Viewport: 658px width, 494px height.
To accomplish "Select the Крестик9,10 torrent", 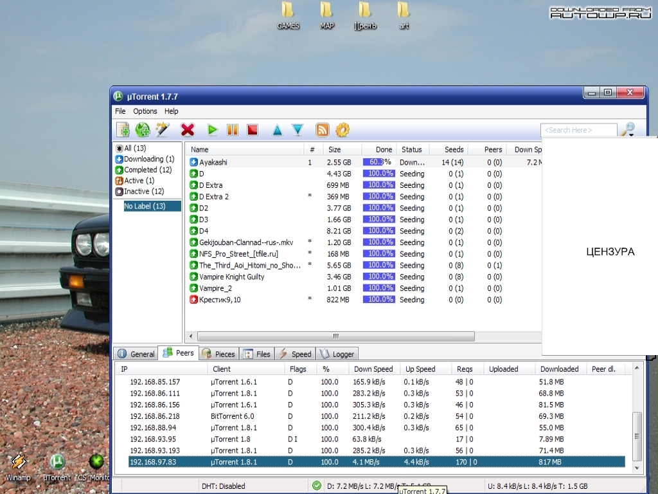I will click(x=364, y=300).
